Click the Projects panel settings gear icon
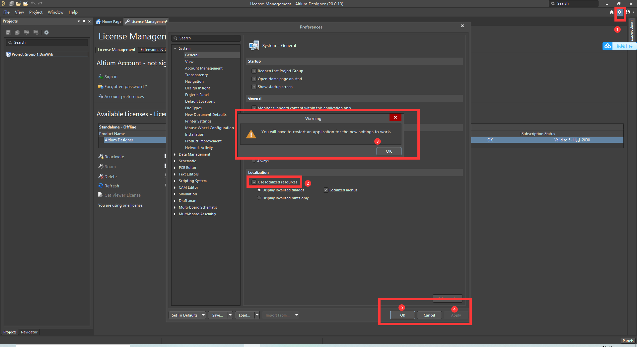Viewport: 637px width, 347px height. click(46, 32)
